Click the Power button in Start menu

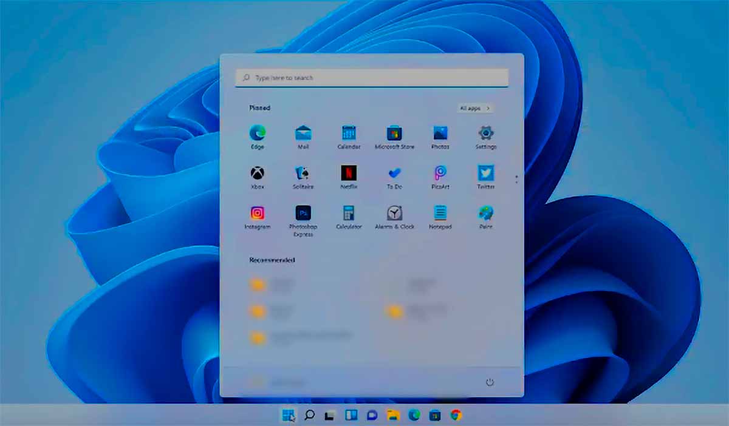(490, 382)
